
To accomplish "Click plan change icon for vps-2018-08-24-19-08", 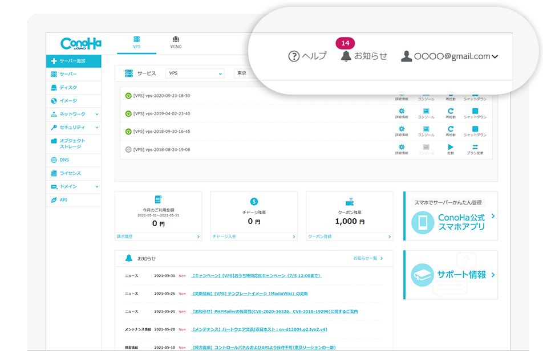I will pyautogui.click(x=475, y=148).
